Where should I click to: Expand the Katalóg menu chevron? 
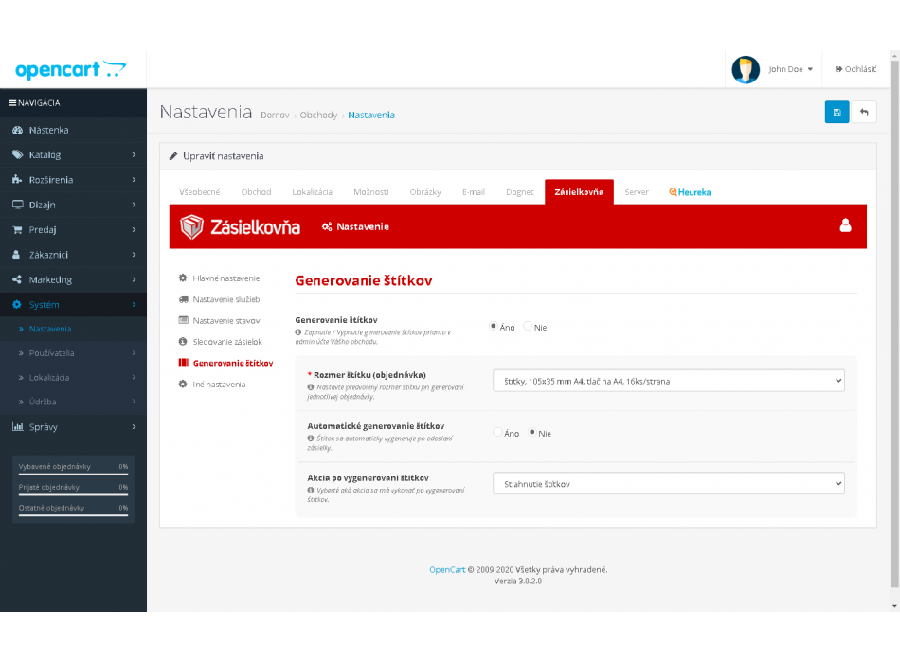134,154
